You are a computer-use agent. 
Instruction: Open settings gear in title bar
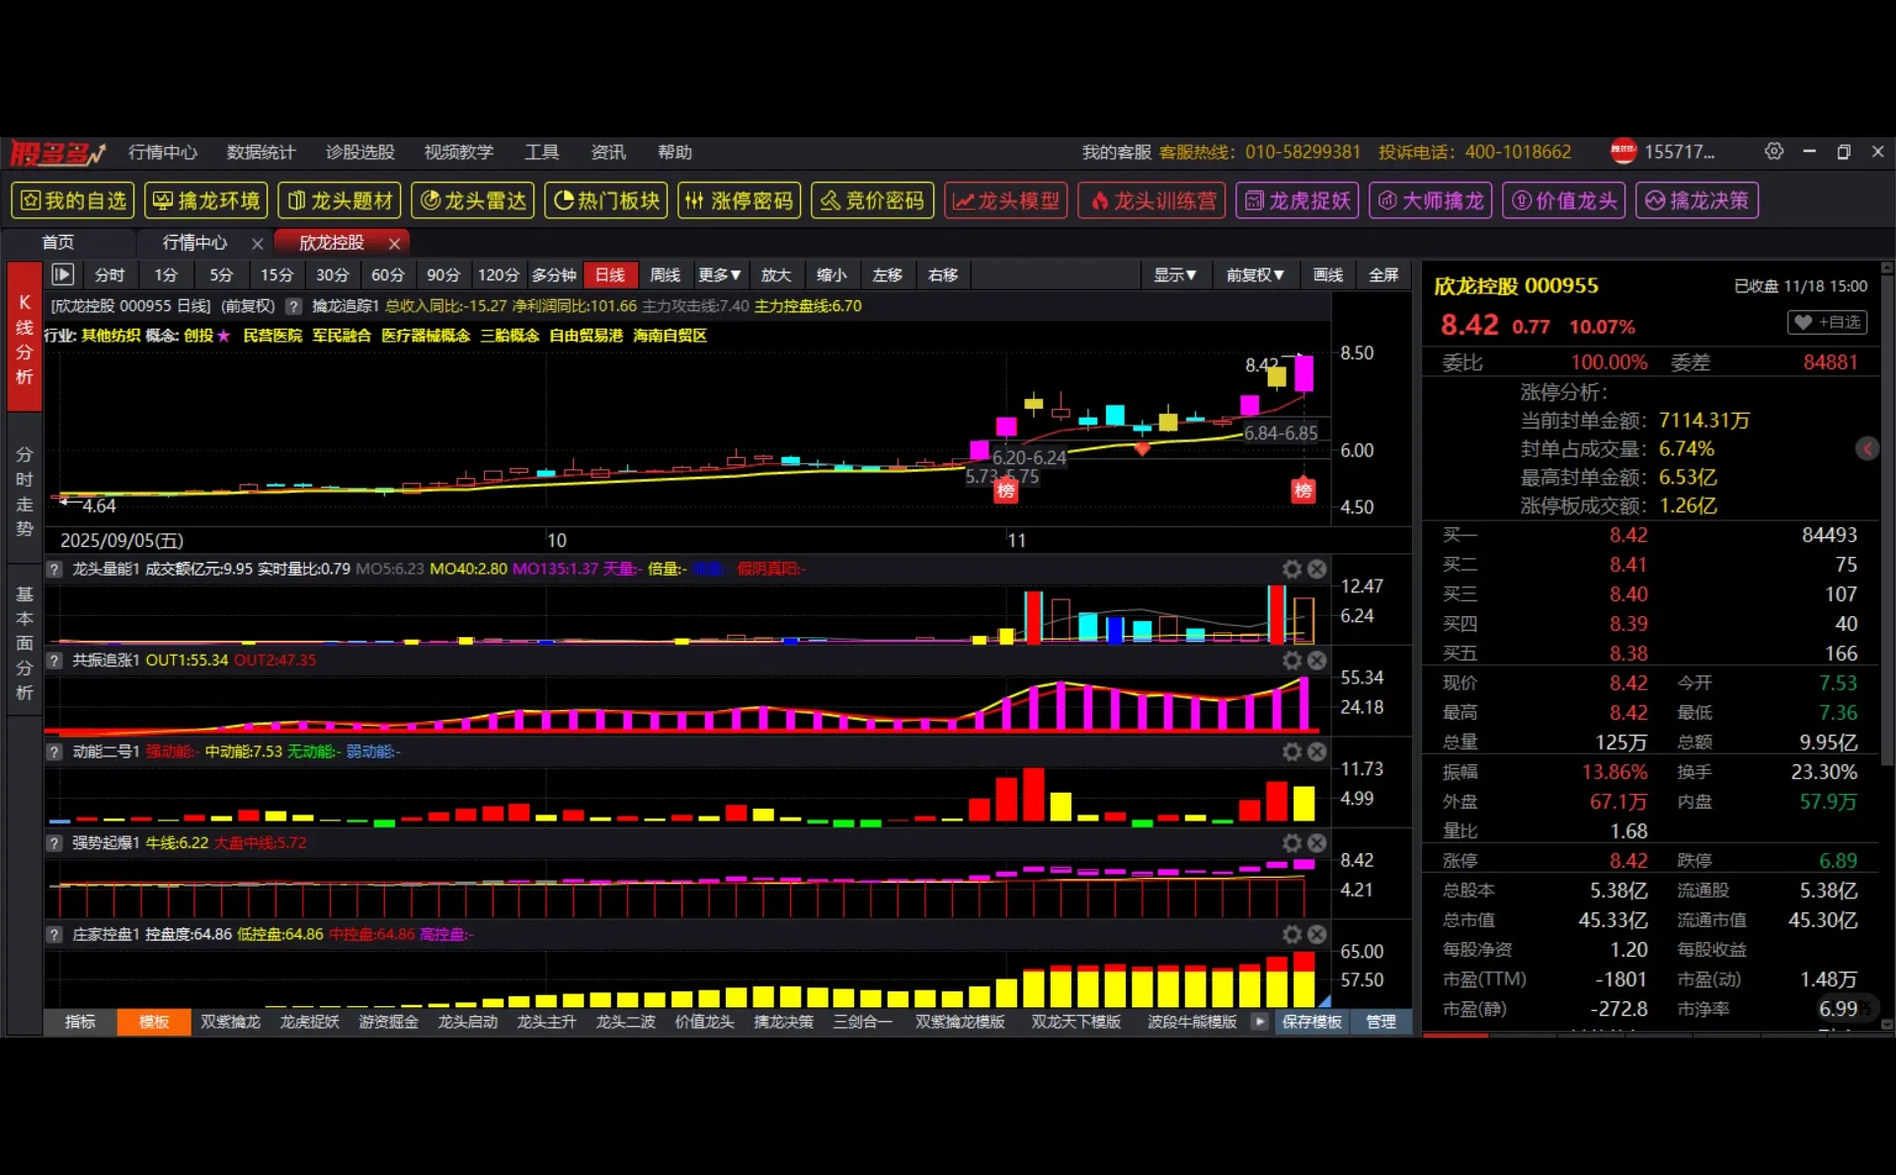(1774, 152)
